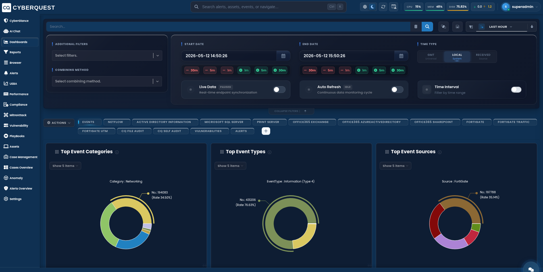Switch to the Netflow tab
The image size is (543, 272).
(x=115, y=122)
